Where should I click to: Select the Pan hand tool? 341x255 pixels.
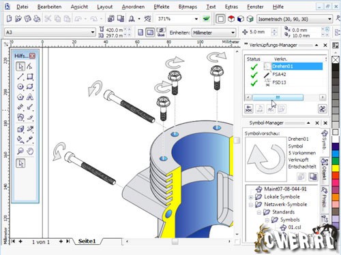point(30,151)
